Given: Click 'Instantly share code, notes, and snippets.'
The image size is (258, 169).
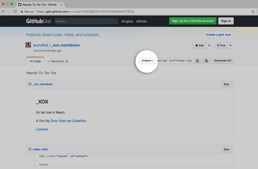Looking at the screenshot, I should coord(63,35).
